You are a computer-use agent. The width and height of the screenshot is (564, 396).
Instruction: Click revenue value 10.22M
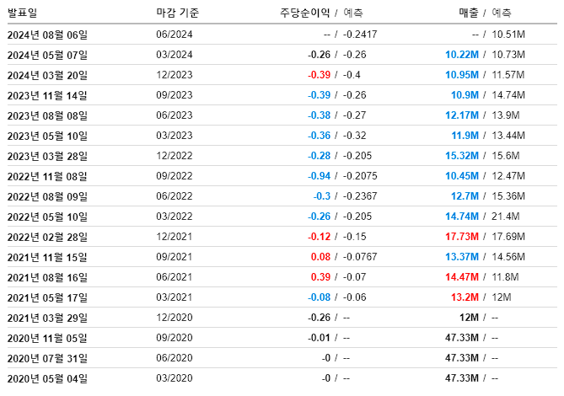click(x=462, y=55)
